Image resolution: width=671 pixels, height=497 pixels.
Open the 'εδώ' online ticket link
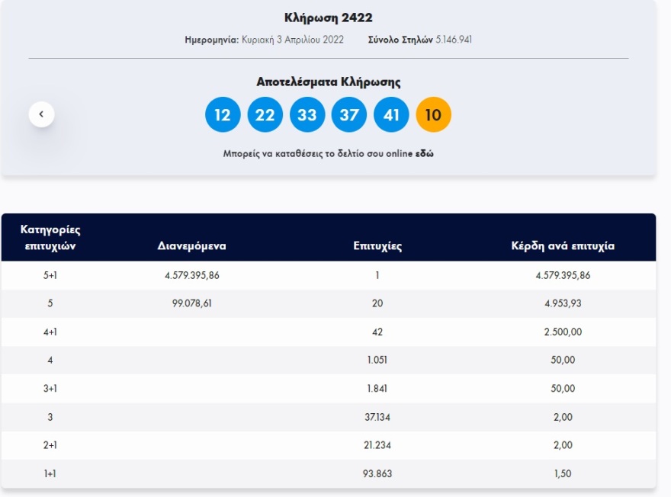pyautogui.click(x=425, y=154)
